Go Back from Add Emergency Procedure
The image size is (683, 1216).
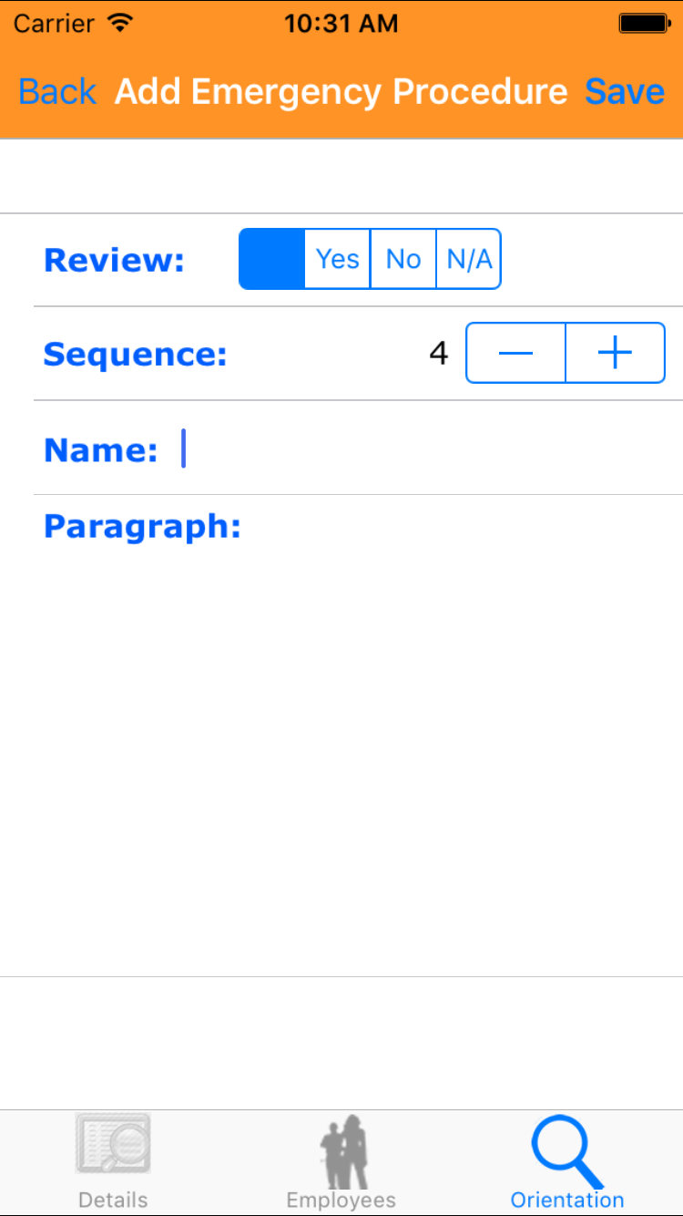pos(57,92)
